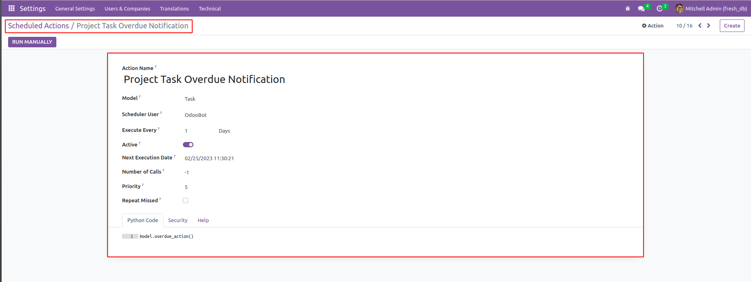Image resolution: width=751 pixels, height=282 pixels.
Task: Expand the Technical menu
Action: [210, 8]
